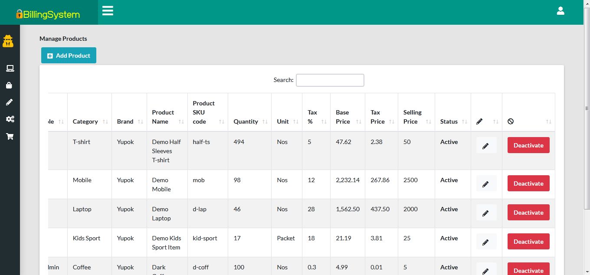This screenshot has width=590, height=275.
Task: Edit the Demo Half Sleeves T-shirt product
Action: click(x=486, y=146)
